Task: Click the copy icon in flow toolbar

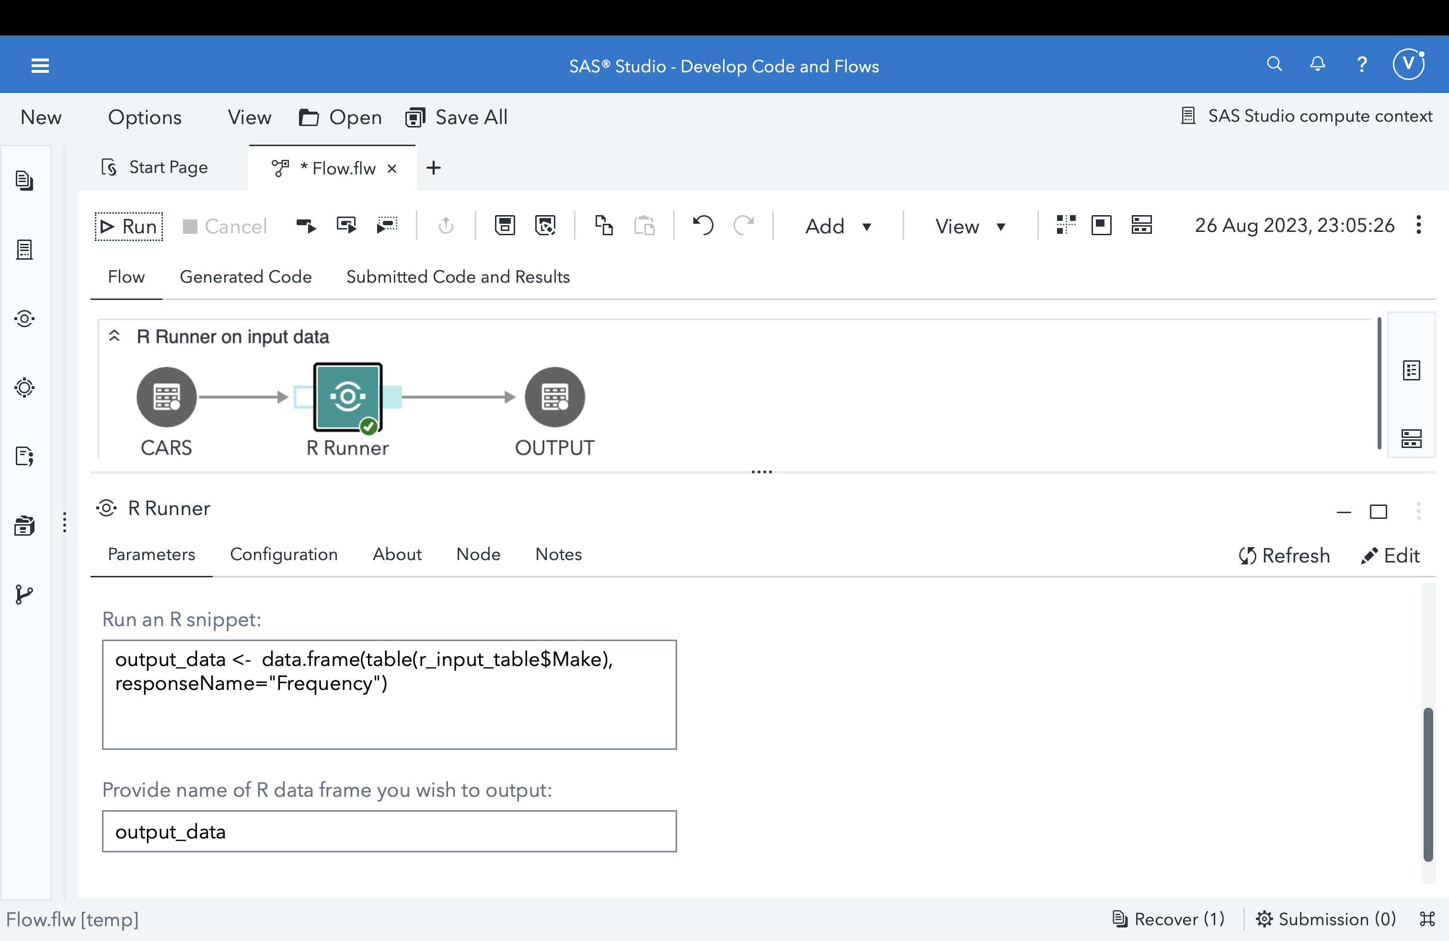Action: 603,226
